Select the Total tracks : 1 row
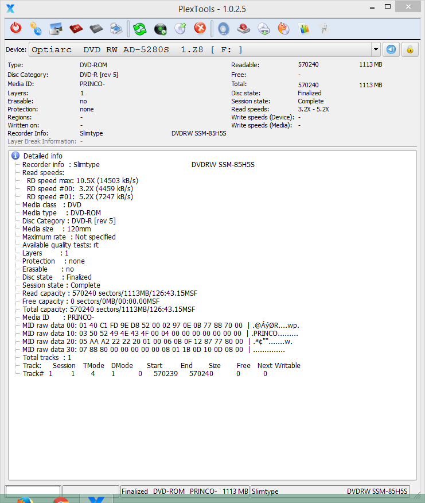 (x=47, y=357)
